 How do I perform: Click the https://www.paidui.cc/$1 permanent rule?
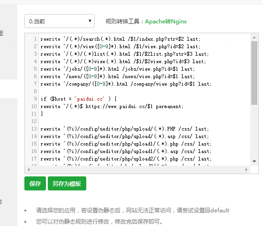tap(112, 106)
